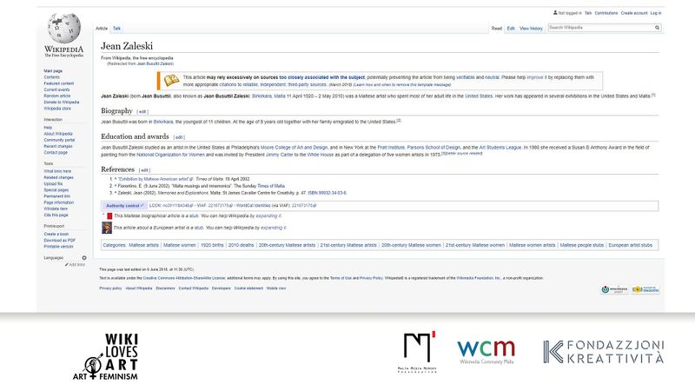This screenshot has height=391, width=695.
Task: Open the Random article sidebar link
Action: click(x=57, y=96)
